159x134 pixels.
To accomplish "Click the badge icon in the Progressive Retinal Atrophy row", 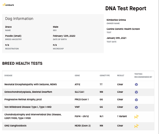I will (x=136, y=100).
